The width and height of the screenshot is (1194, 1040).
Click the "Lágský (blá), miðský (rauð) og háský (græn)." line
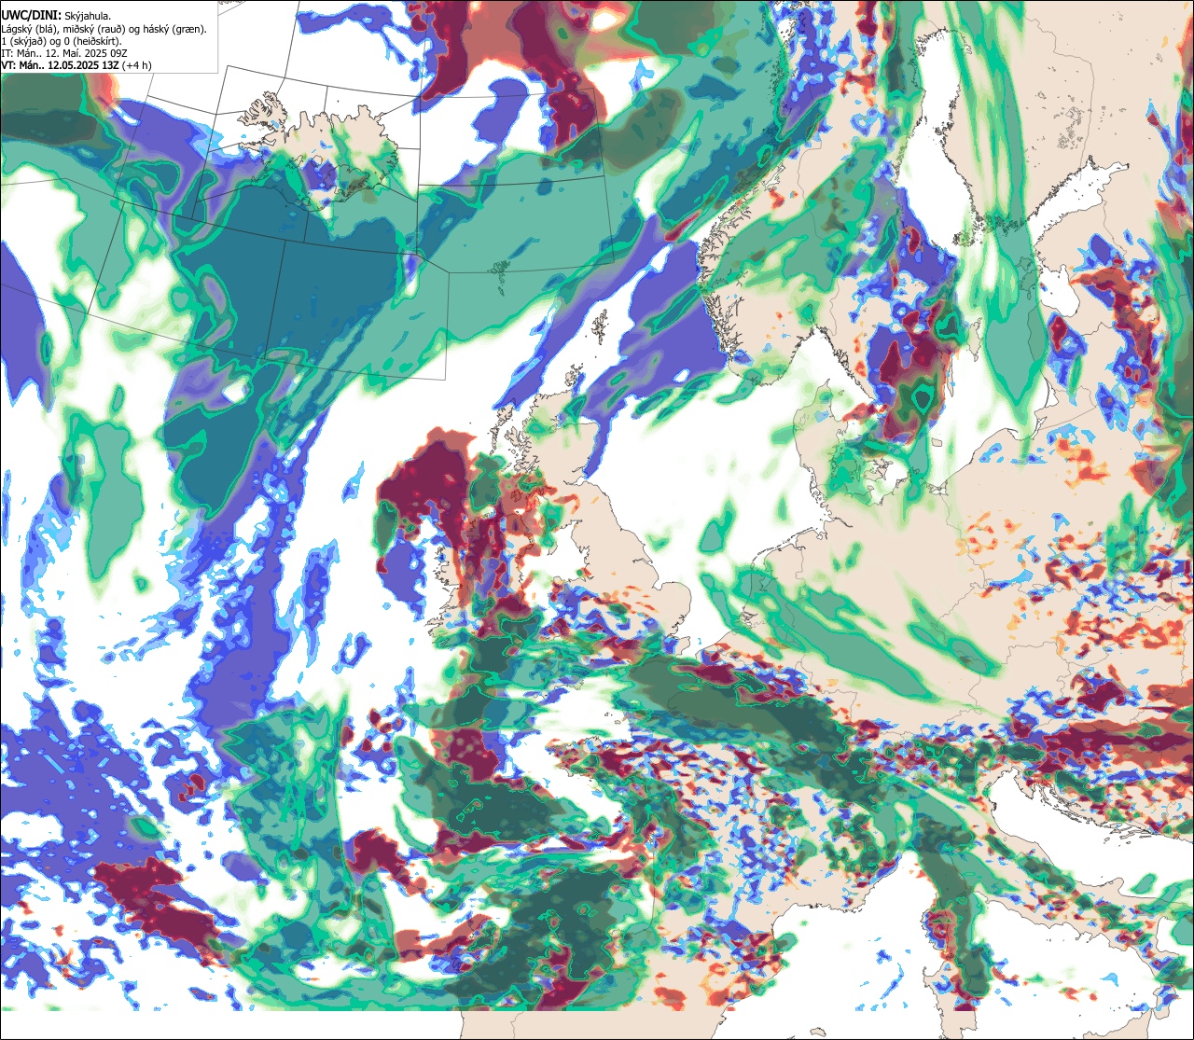click(x=104, y=29)
